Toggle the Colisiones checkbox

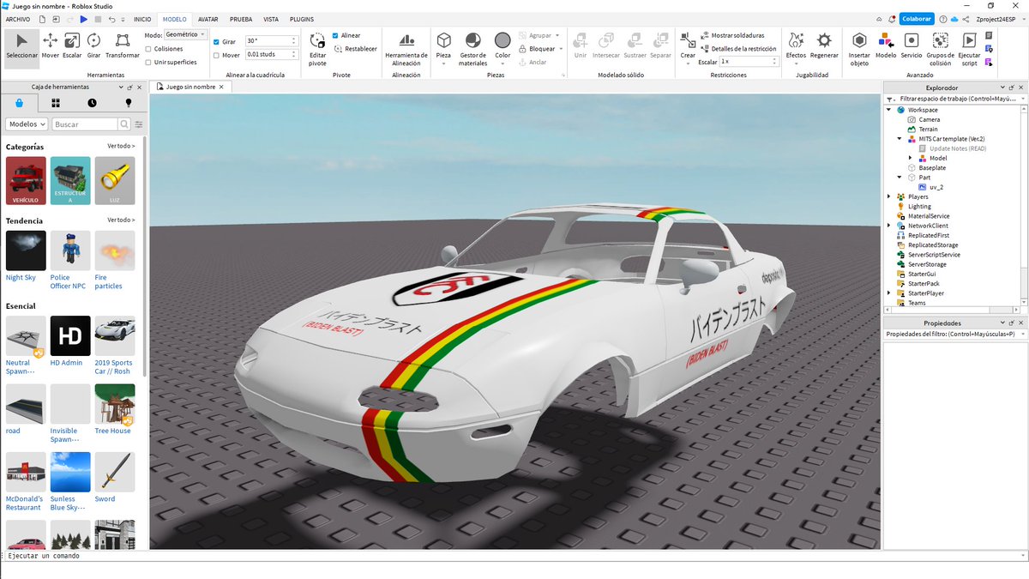tap(147, 49)
